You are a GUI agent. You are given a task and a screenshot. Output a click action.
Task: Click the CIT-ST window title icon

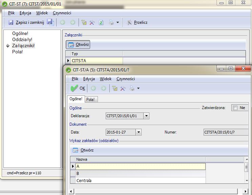click(5, 4)
